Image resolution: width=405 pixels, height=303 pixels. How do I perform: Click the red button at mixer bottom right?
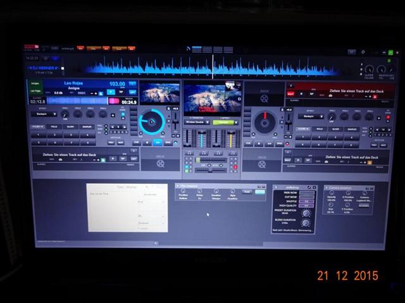[235, 167]
